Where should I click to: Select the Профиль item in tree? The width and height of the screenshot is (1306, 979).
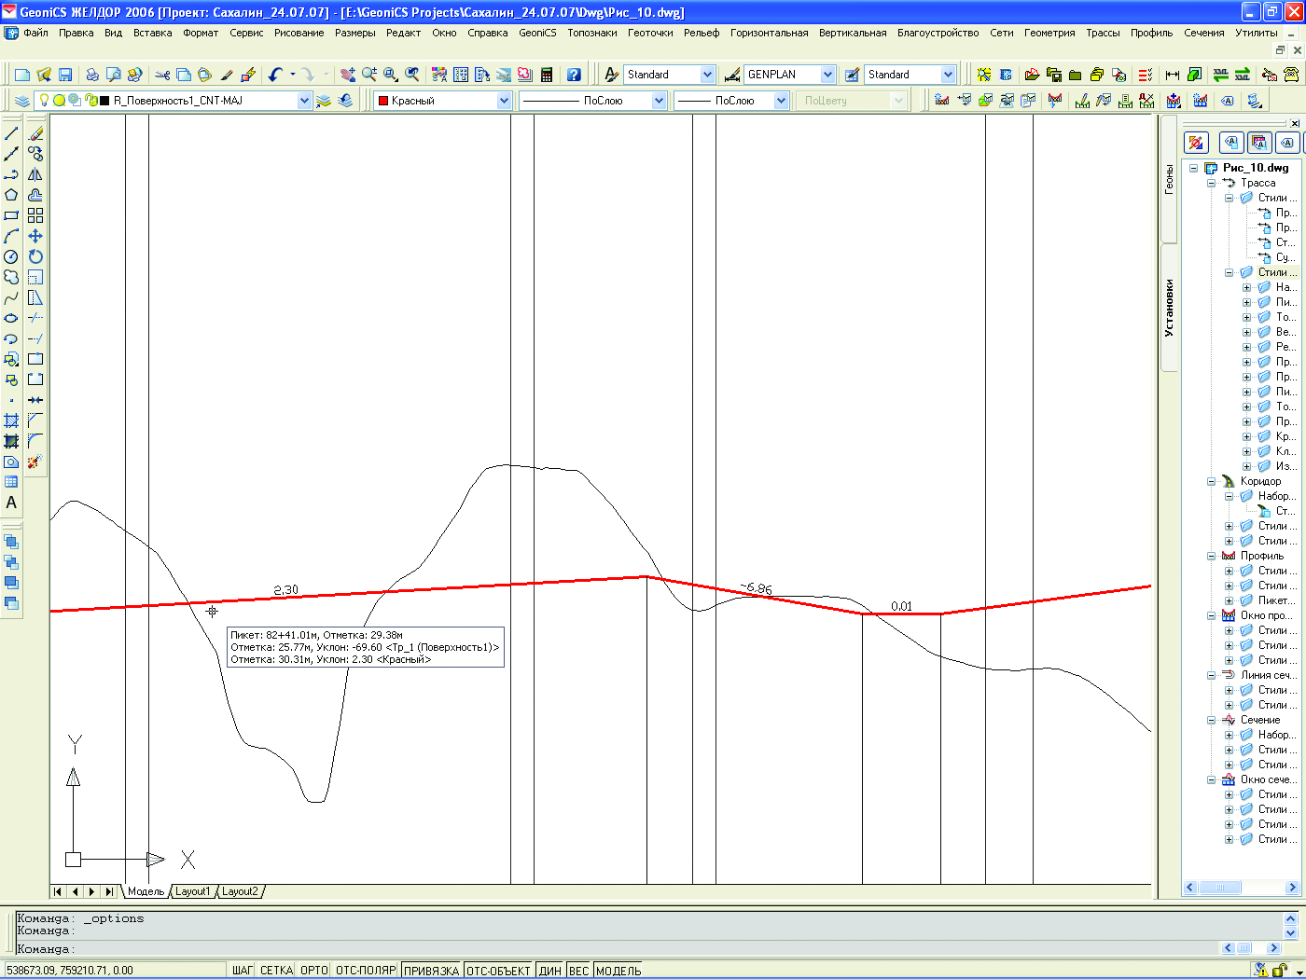[x=1261, y=556]
